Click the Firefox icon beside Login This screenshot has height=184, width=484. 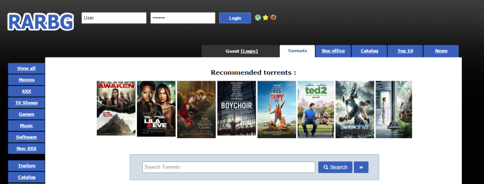[x=273, y=17]
